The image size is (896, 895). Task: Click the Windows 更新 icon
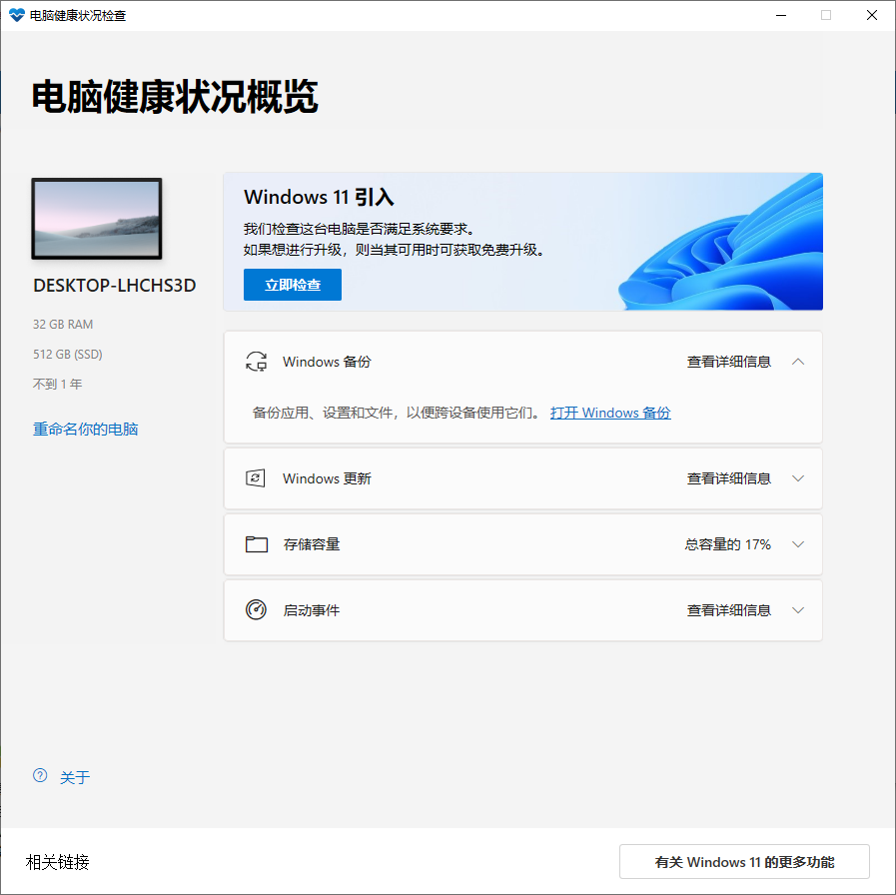tap(257, 477)
